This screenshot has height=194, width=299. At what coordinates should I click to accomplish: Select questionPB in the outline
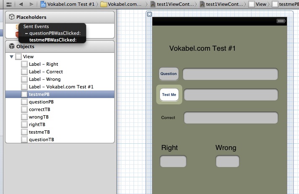click(x=60, y=102)
